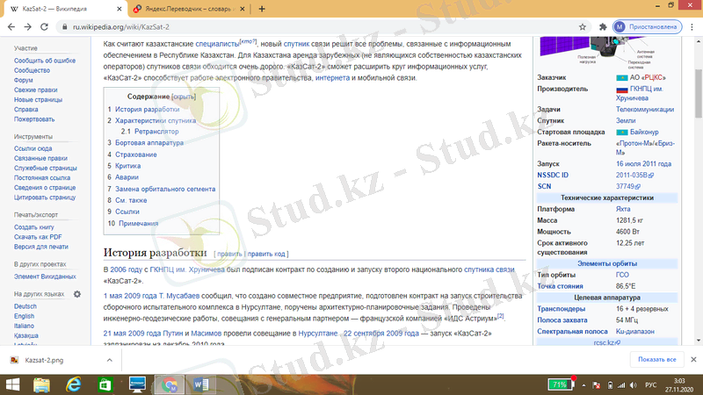Show hidden tray icons arrow
Image resolution: width=703 pixels, height=395 pixels.
coord(583,385)
